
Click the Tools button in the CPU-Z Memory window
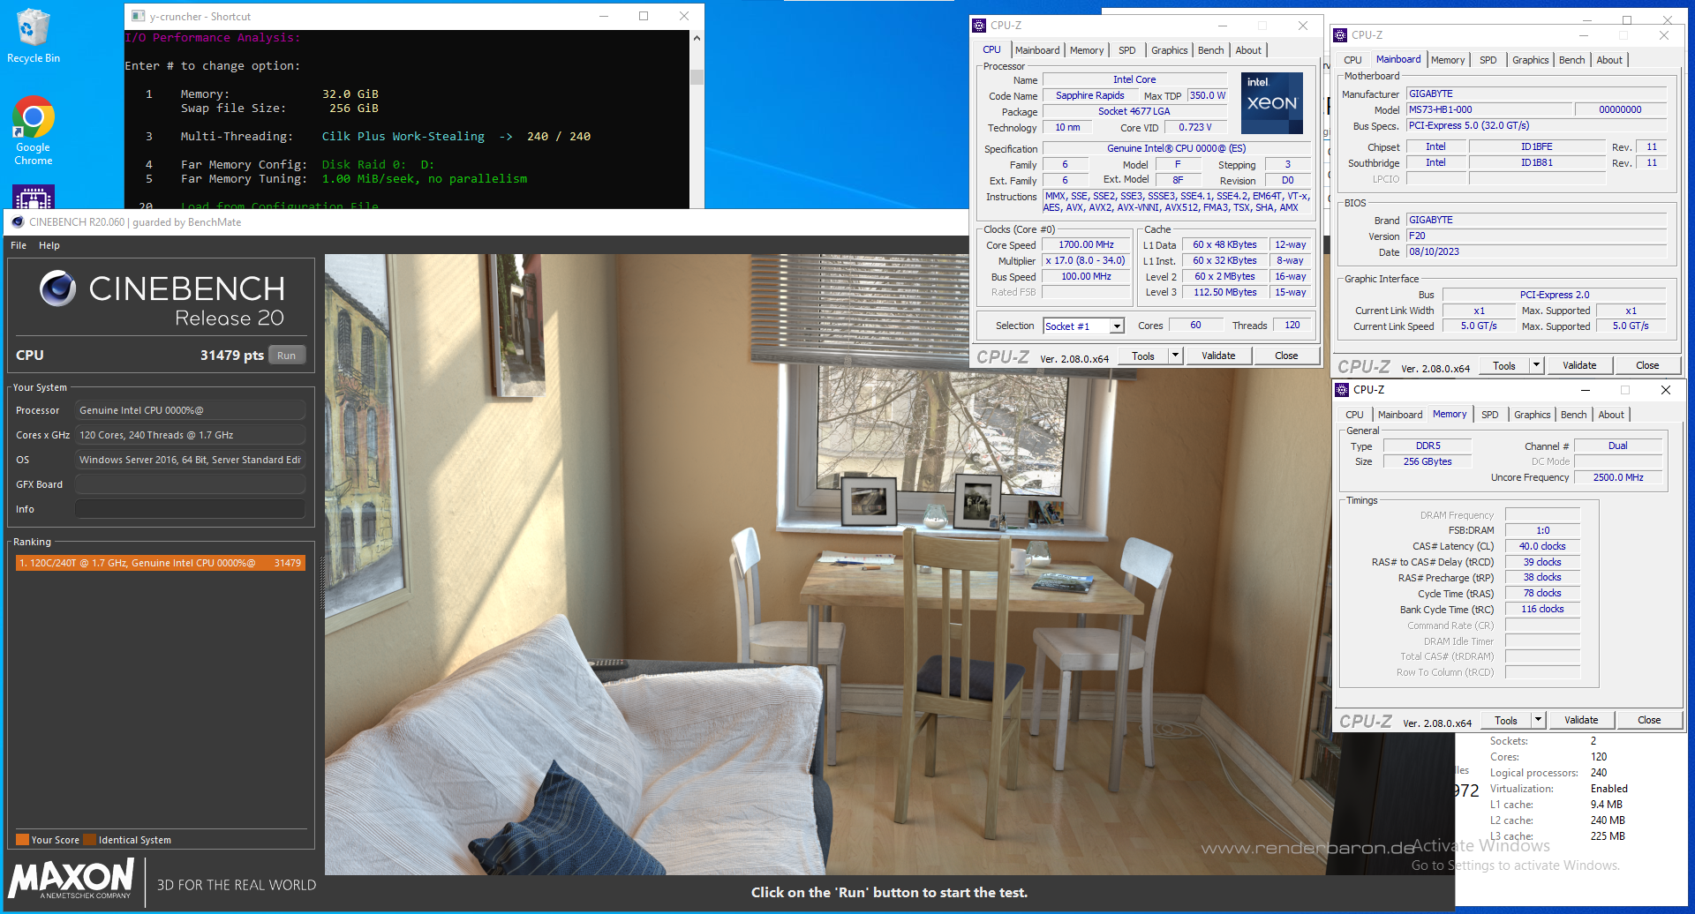1506,720
